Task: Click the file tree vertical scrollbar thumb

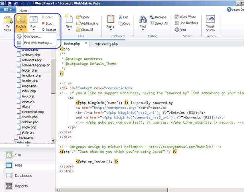Action: tap(53, 76)
